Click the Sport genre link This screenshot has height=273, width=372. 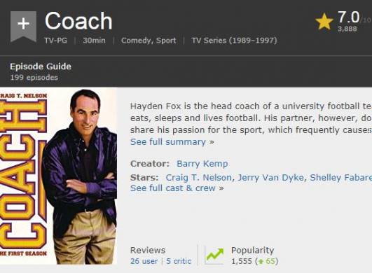[x=166, y=41]
